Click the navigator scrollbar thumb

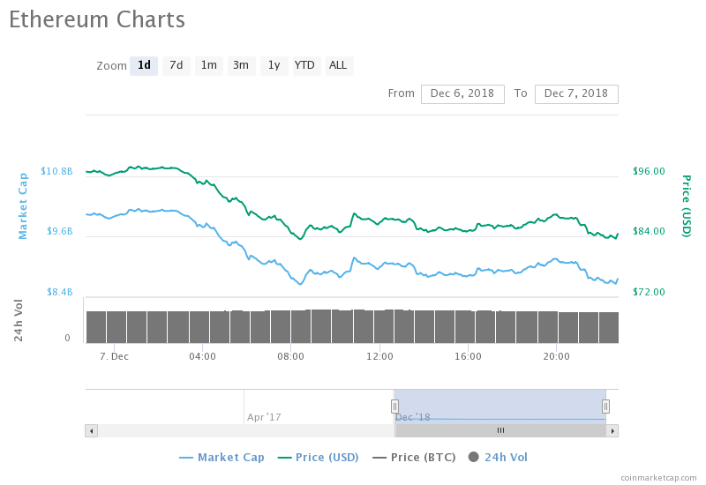tap(500, 430)
